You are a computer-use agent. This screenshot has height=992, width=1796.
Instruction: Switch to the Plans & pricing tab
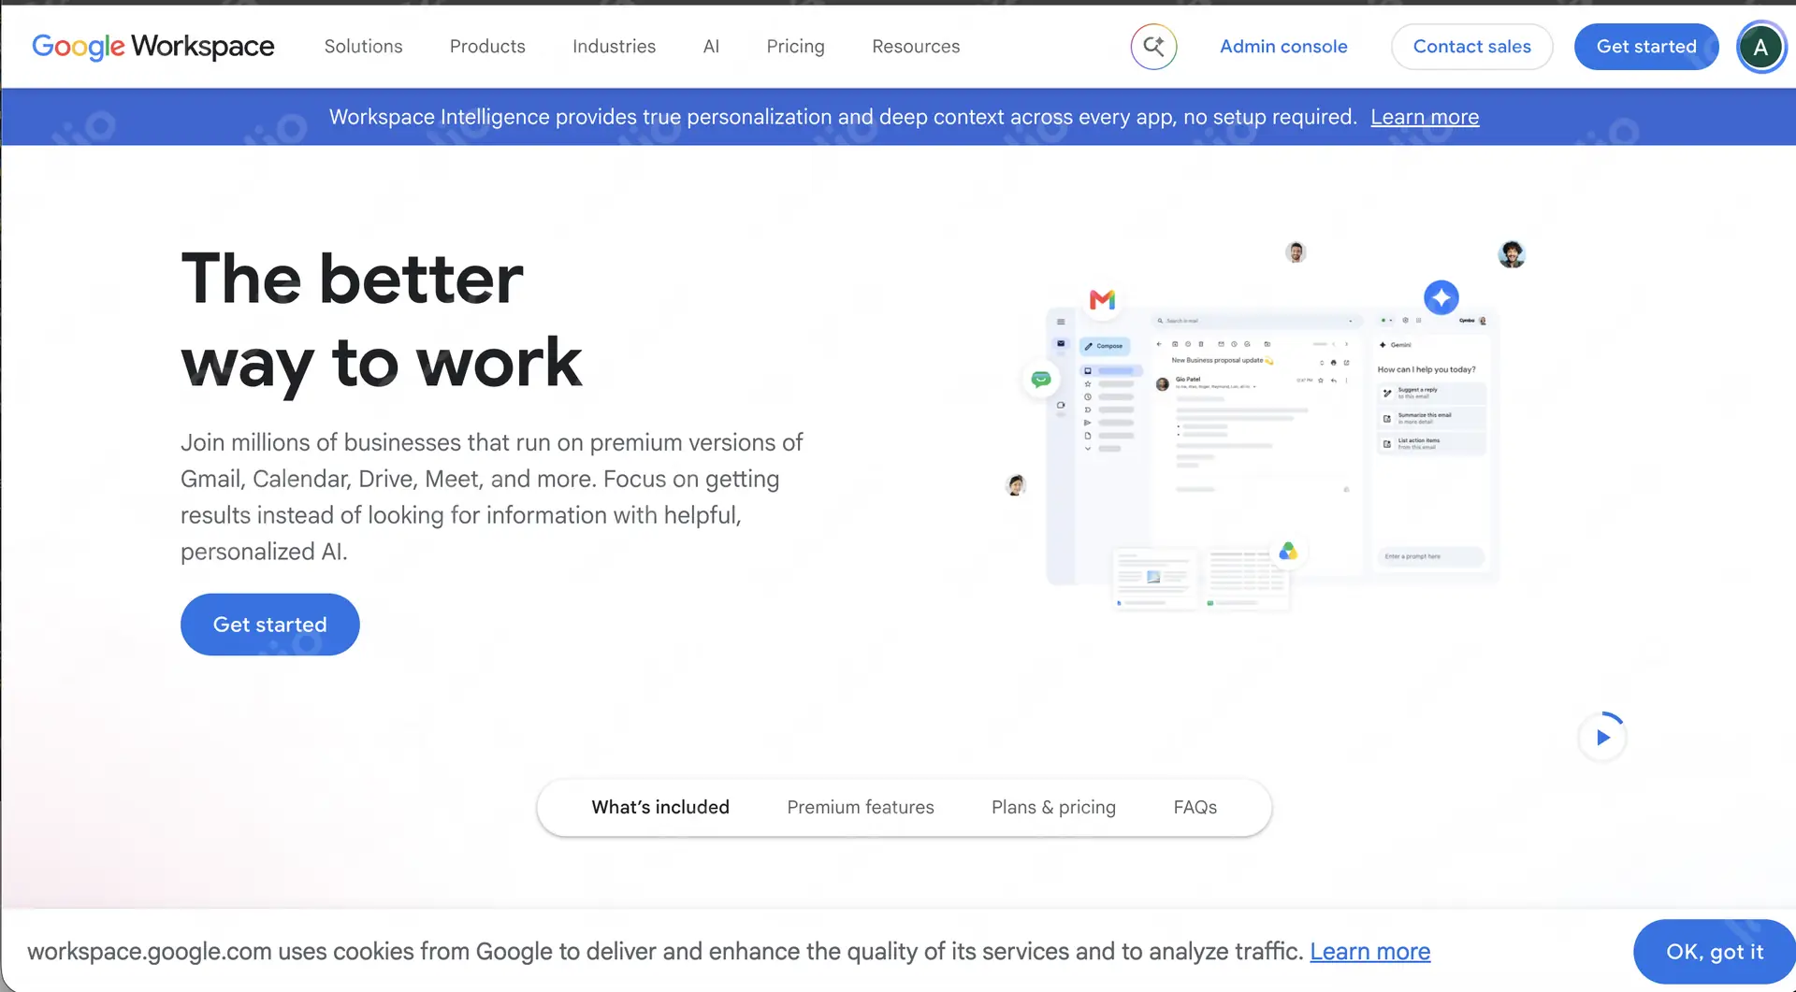(x=1053, y=808)
